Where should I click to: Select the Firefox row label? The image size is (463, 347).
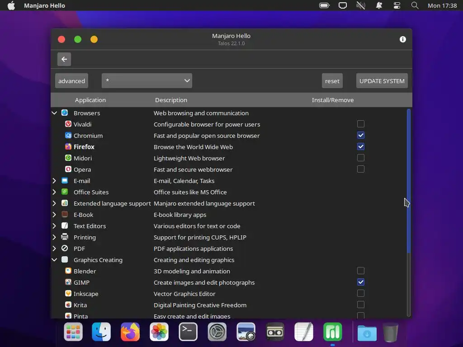tap(84, 147)
